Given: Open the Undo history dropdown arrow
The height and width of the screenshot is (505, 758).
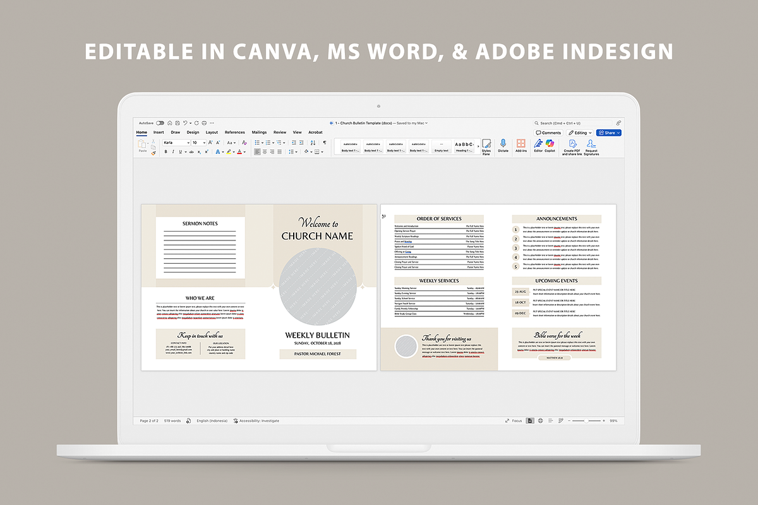Looking at the screenshot, I should click(191, 123).
